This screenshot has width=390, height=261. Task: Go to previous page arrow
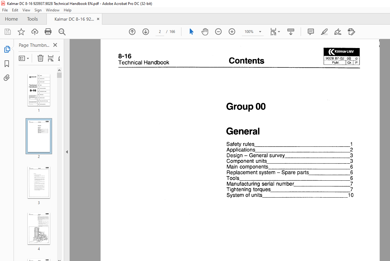132,32
